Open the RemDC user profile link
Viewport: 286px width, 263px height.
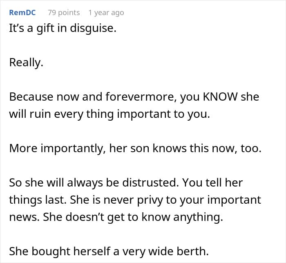pos(22,13)
